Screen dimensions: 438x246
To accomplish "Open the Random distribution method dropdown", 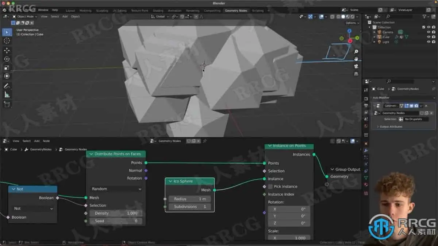I will [x=116, y=189].
